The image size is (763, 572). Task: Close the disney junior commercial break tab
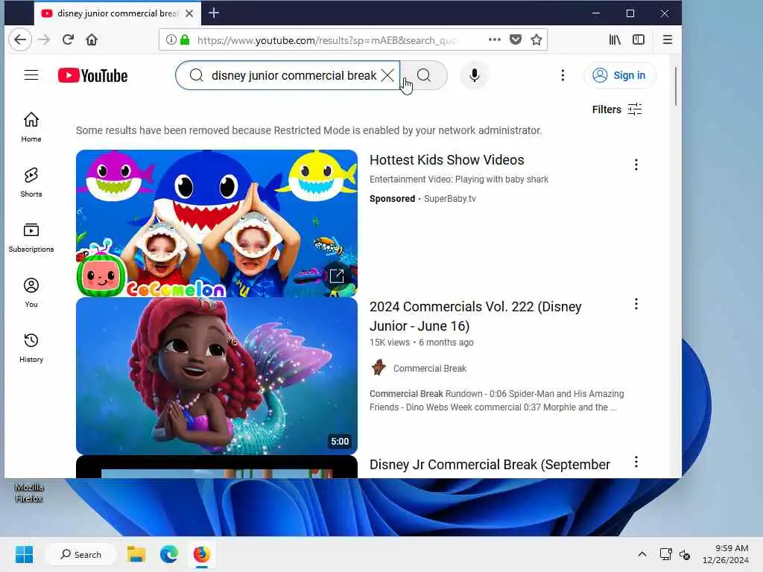click(x=189, y=13)
